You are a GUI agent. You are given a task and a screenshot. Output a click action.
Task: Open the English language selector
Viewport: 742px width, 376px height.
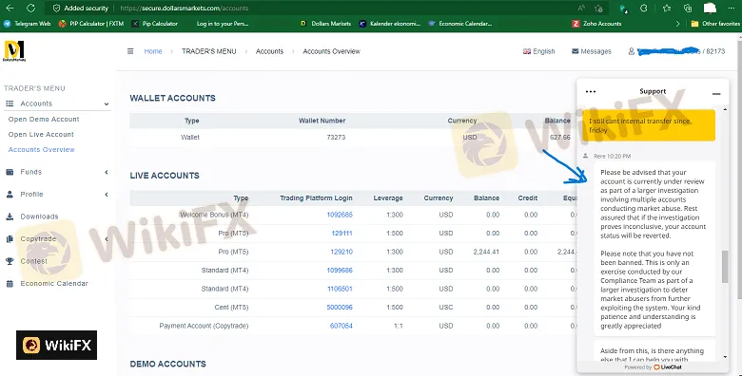pos(539,51)
